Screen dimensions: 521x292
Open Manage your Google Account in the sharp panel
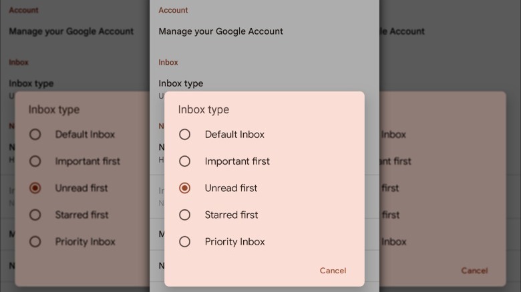coord(220,31)
